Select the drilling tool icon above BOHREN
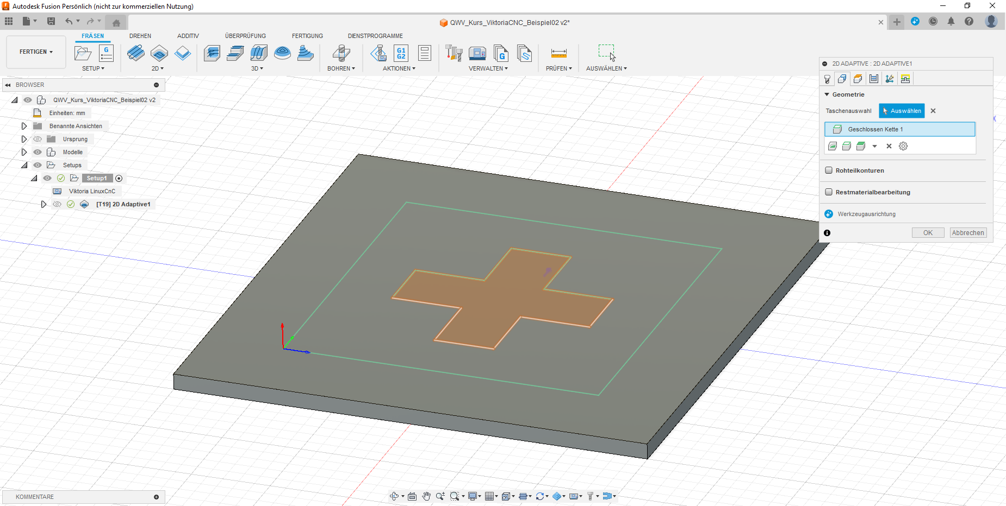 (x=341, y=53)
